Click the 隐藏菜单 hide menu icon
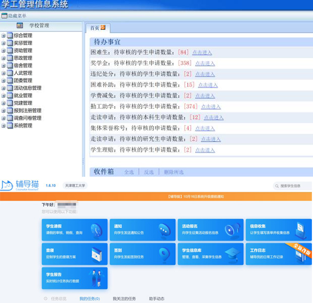The image size is (313, 303). click(x=4, y=16)
